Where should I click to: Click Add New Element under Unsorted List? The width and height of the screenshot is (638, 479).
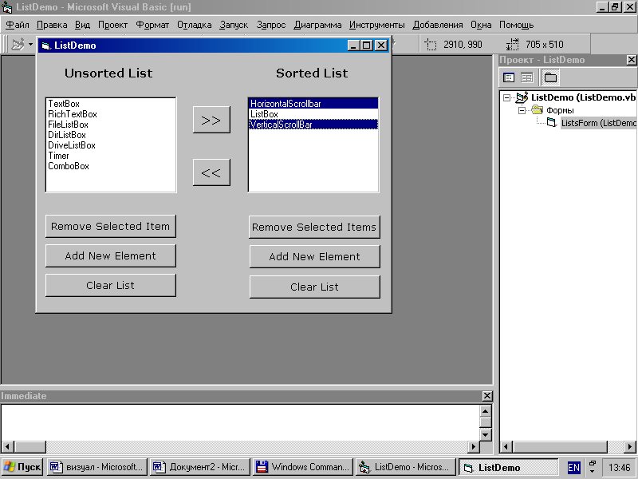click(111, 255)
